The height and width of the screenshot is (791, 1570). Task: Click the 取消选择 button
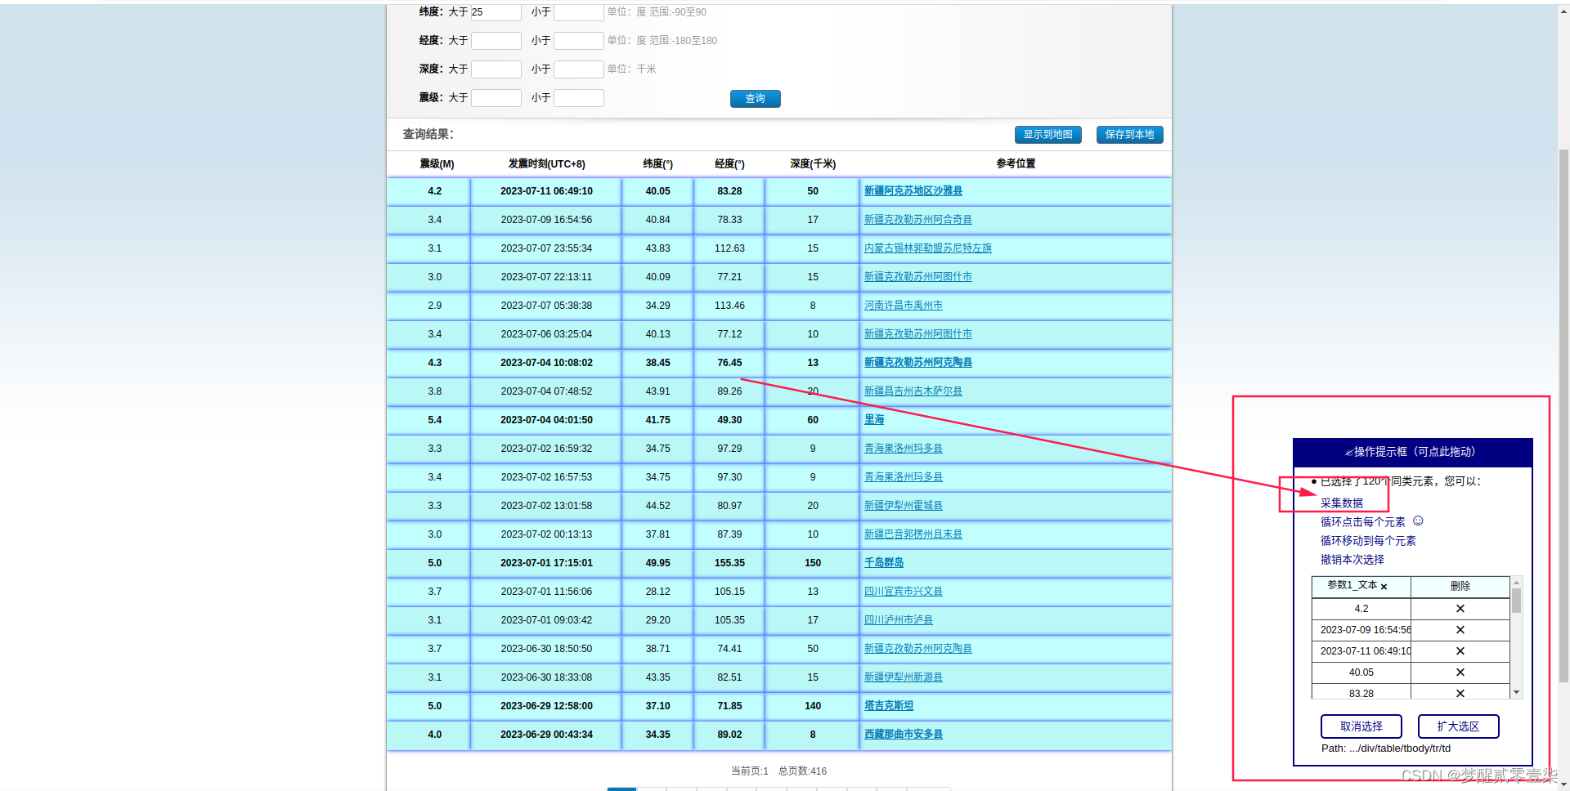click(x=1361, y=726)
